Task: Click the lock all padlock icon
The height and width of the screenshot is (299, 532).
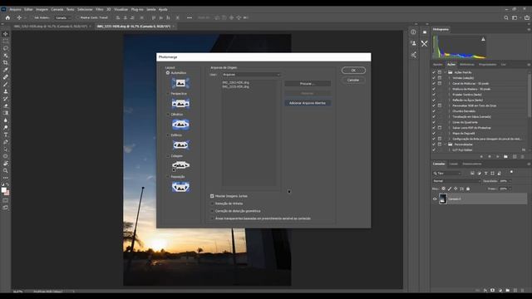Action: (468, 189)
